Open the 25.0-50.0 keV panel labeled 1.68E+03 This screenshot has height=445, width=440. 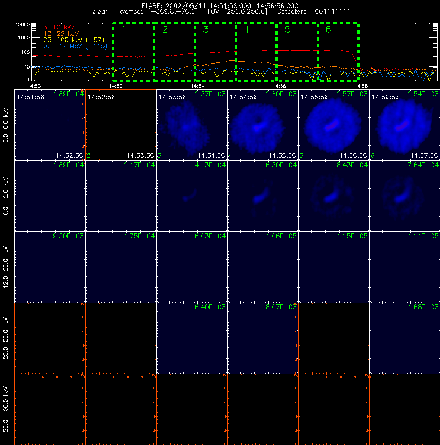(x=405, y=338)
